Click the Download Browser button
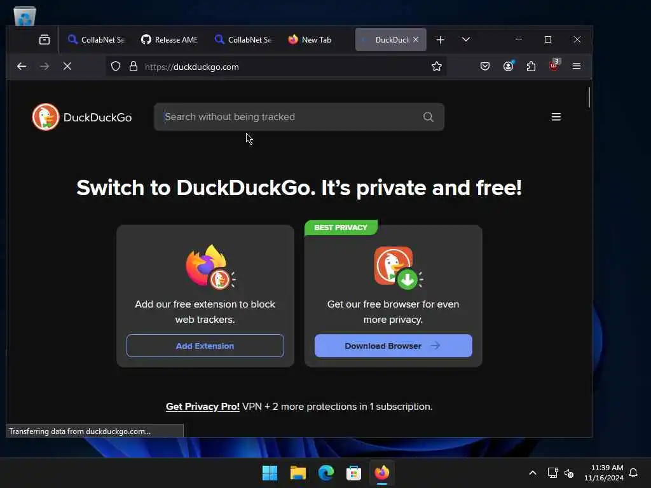Screen dimensions: 651x488 click(x=393, y=346)
